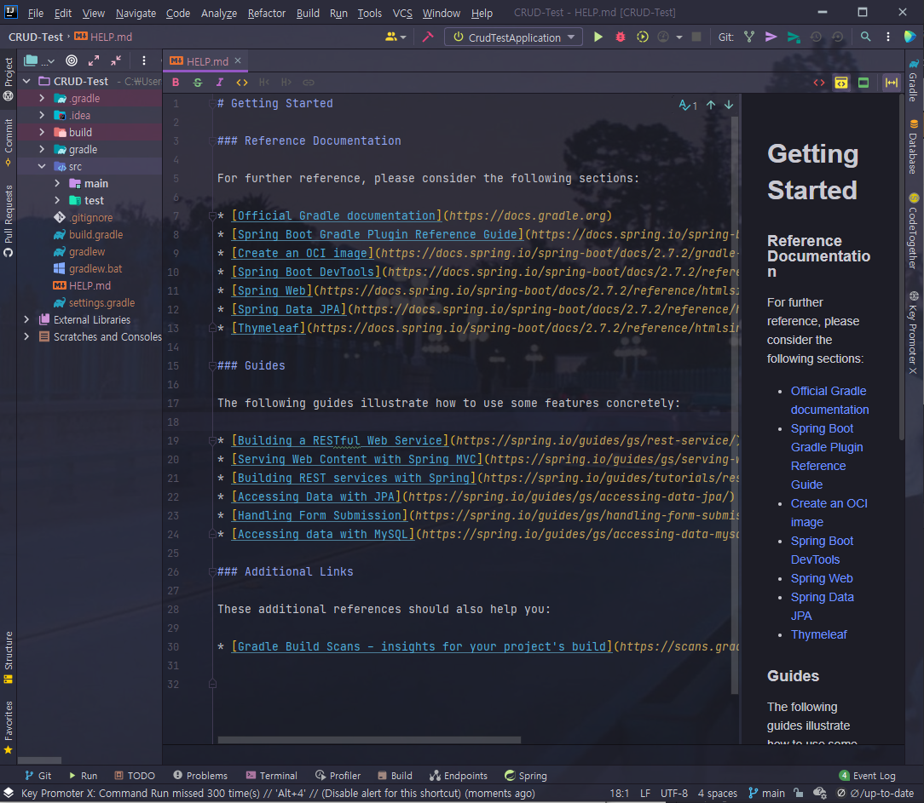Click Create an OCI image preview link
This screenshot has width=924, height=803.
(829, 513)
